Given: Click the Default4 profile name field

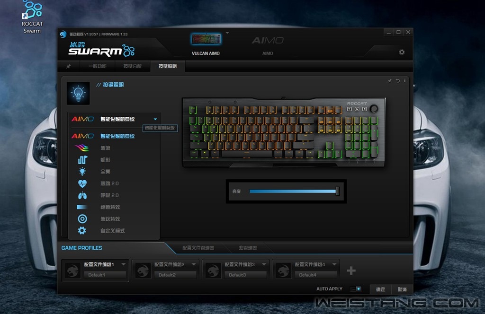Looking at the screenshot, I should pyautogui.click(x=316, y=275).
